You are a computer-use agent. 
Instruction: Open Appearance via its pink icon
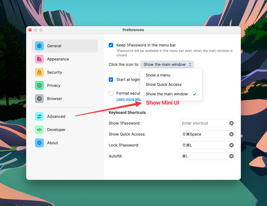click(39, 59)
